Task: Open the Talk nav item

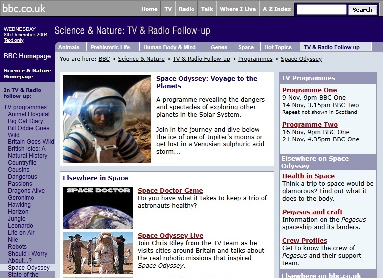Action: (x=207, y=9)
